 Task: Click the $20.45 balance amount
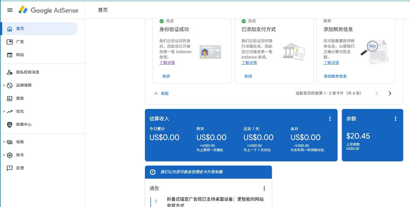click(358, 136)
